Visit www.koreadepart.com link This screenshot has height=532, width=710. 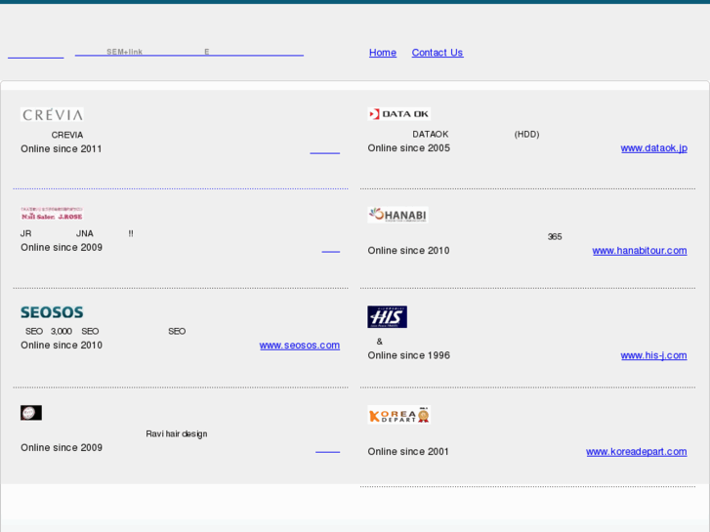coord(636,451)
